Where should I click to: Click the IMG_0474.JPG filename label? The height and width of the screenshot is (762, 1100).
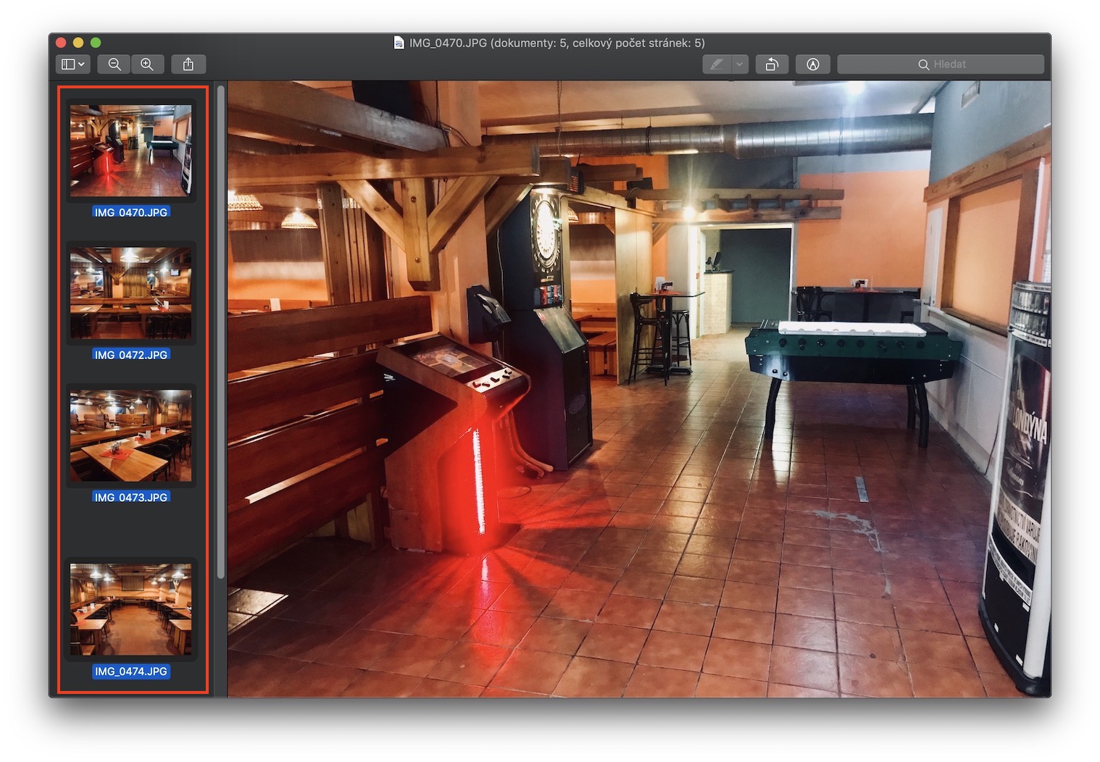(x=131, y=671)
